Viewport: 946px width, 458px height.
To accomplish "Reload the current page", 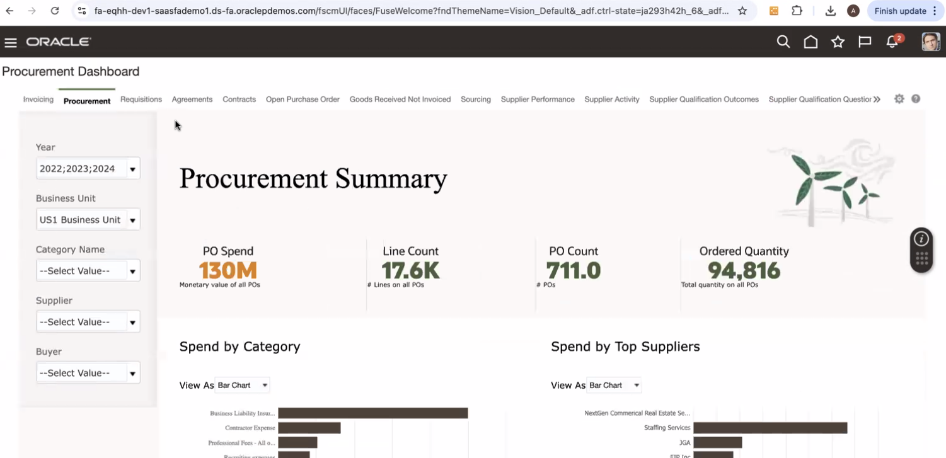I will click(x=54, y=11).
